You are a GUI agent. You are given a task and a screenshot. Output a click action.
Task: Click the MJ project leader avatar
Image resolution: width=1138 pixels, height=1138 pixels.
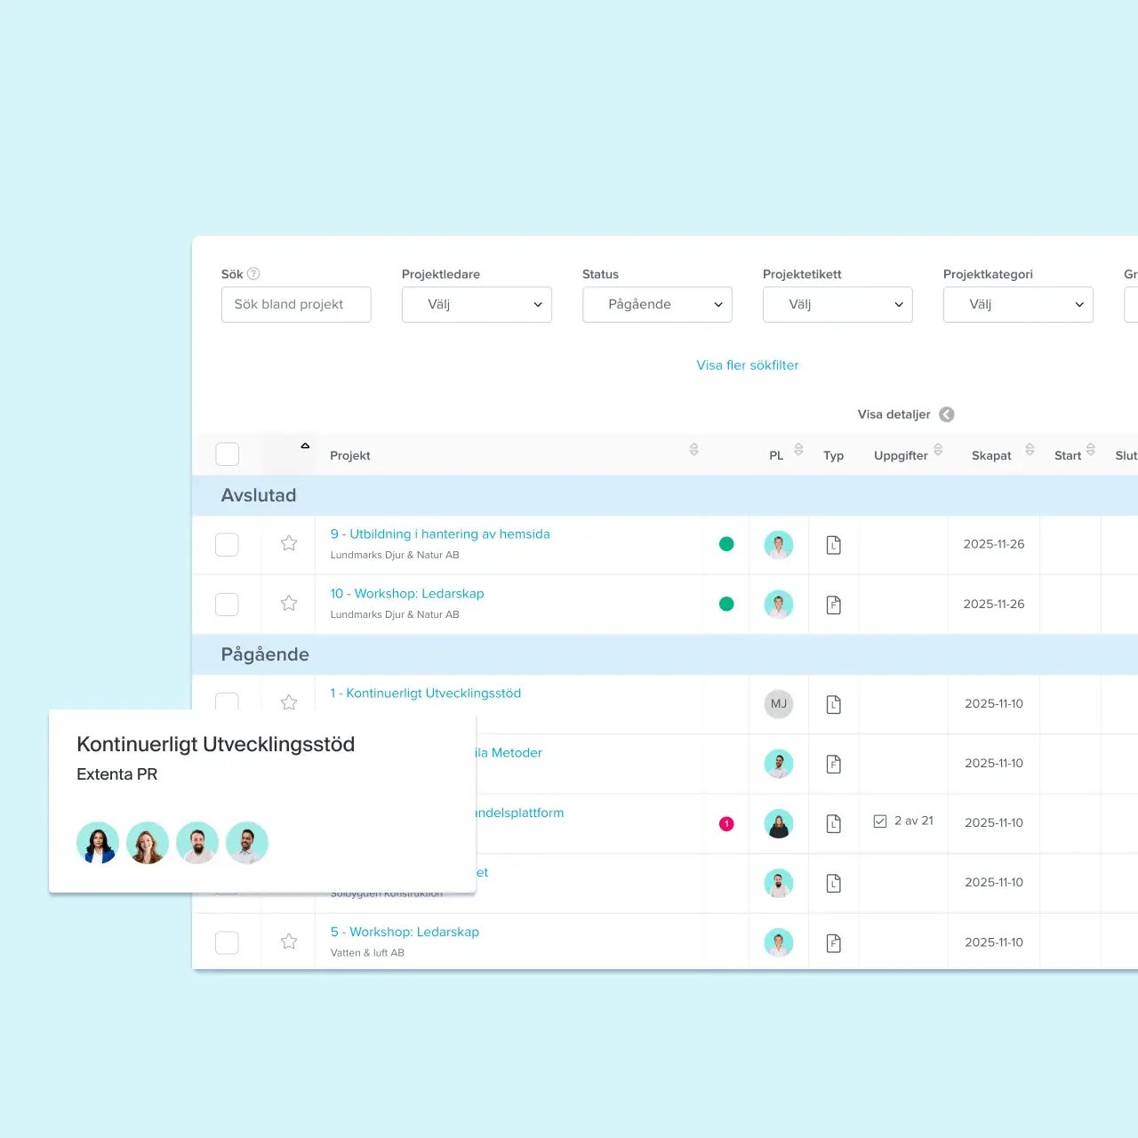point(779,704)
